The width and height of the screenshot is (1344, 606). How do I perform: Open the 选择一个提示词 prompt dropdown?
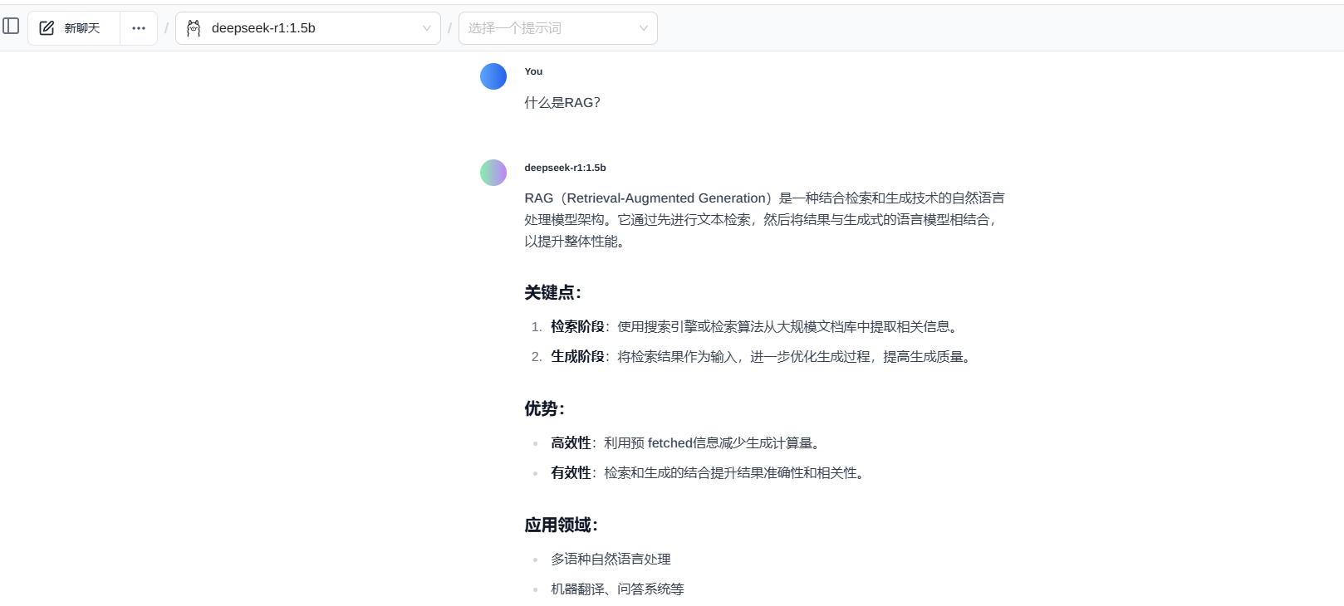(548, 28)
